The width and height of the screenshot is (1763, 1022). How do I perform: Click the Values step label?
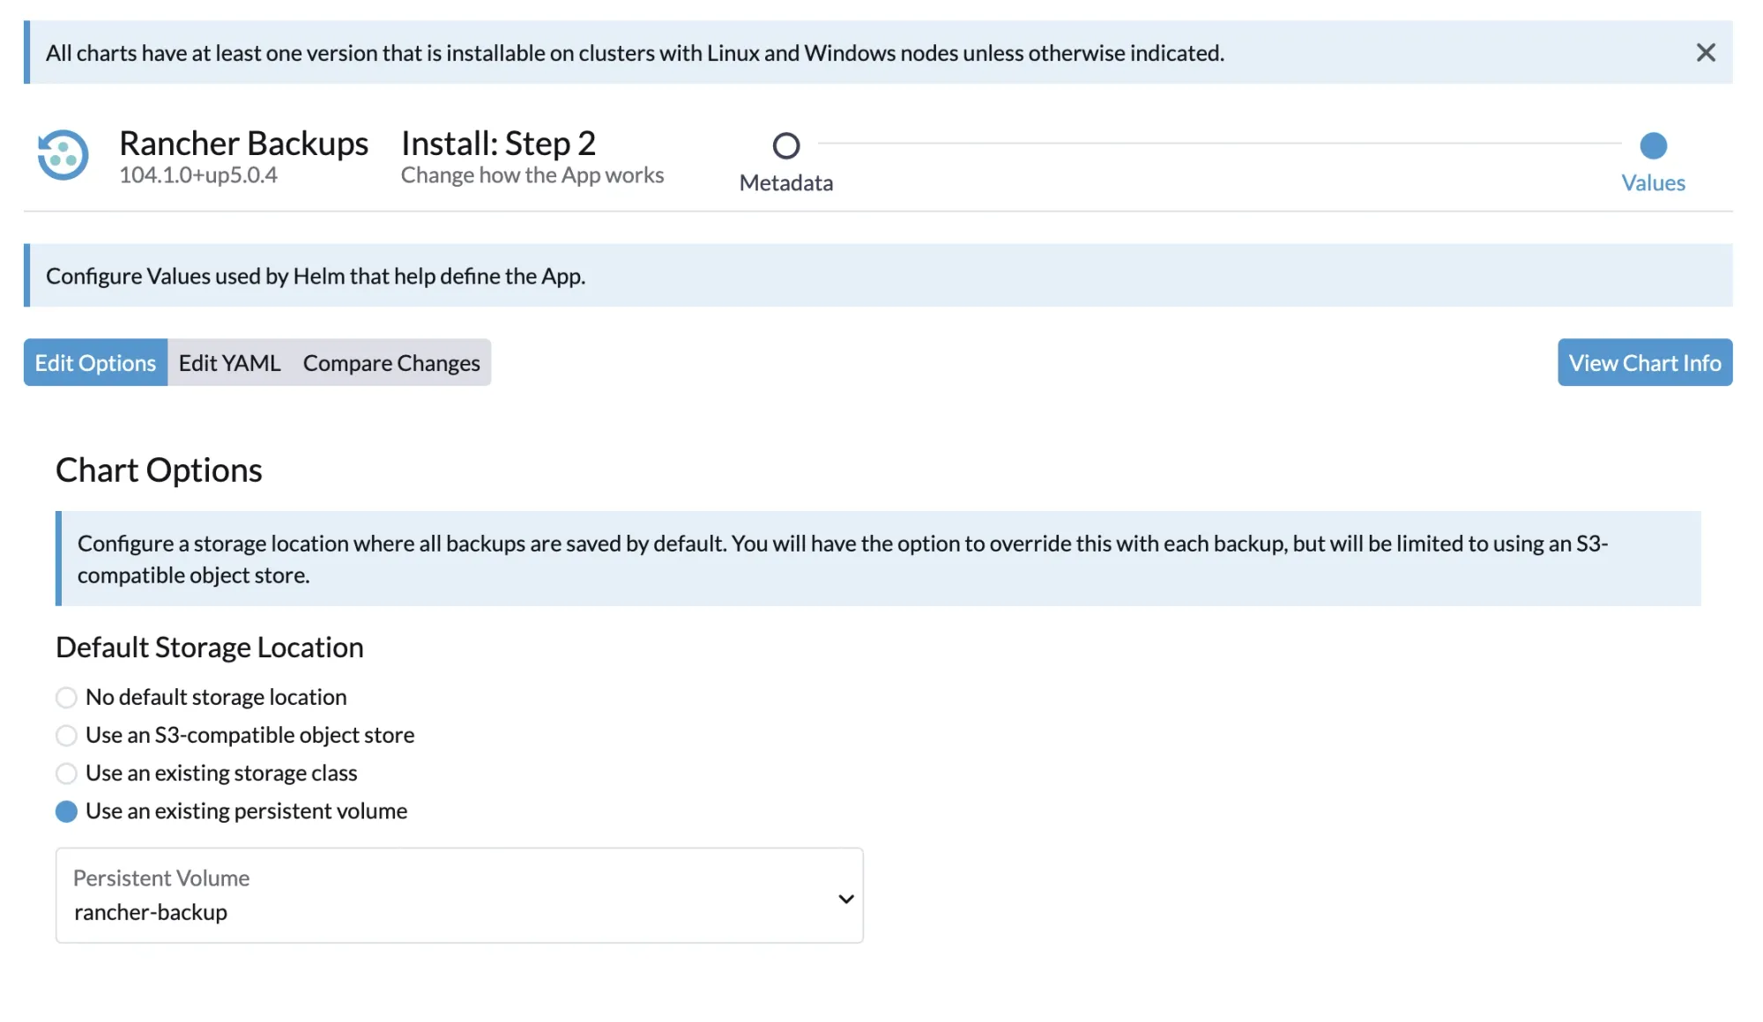point(1653,183)
